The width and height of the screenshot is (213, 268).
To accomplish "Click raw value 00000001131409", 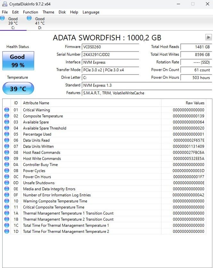I will coord(188,146).
